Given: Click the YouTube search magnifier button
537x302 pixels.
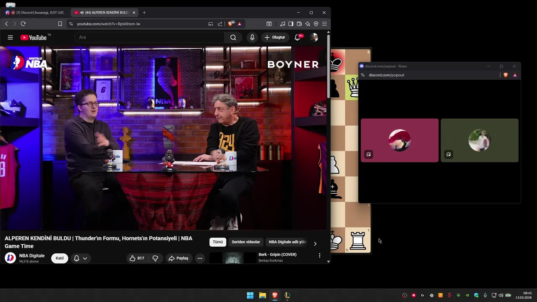Looking at the screenshot, I should coord(233,37).
